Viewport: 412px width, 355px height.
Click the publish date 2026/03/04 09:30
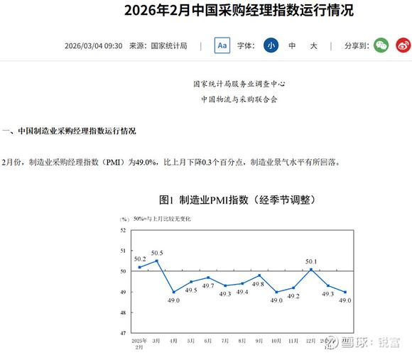(x=94, y=46)
